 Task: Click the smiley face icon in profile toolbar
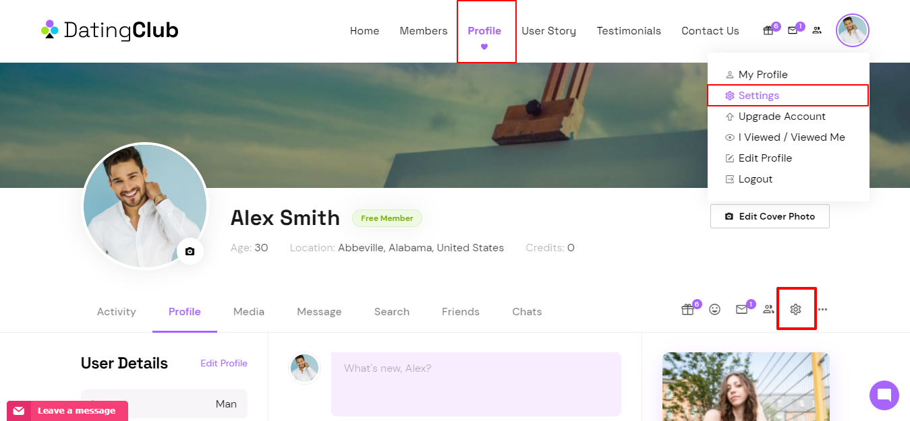[714, 309]
